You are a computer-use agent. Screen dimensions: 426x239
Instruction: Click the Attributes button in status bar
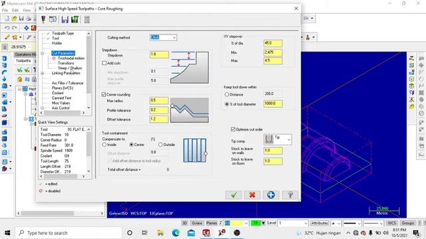tap(319, 223)
